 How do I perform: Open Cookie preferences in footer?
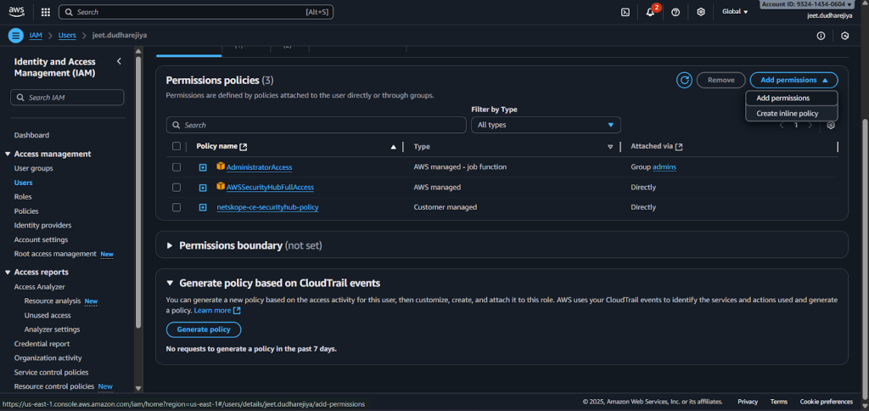coord(827,402)
